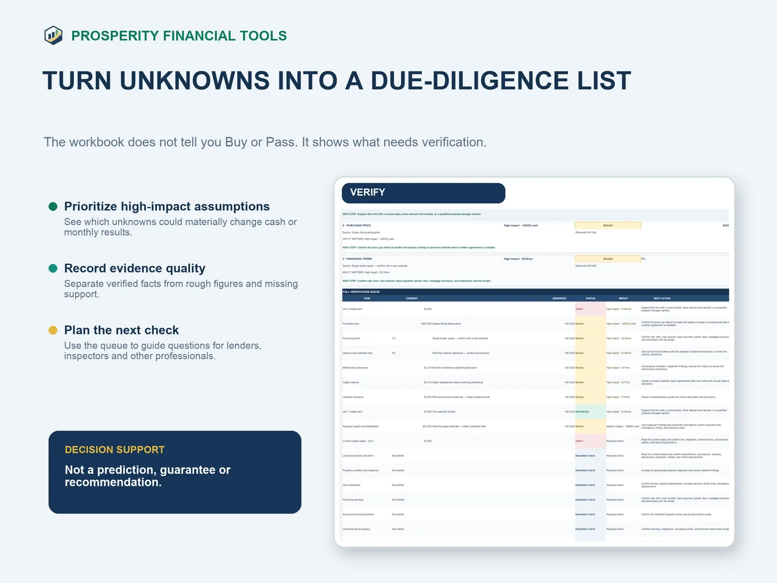Click the 'Financing terms' row label in queue
Viewport: 777px width, 583px height.
coord(351,339)
